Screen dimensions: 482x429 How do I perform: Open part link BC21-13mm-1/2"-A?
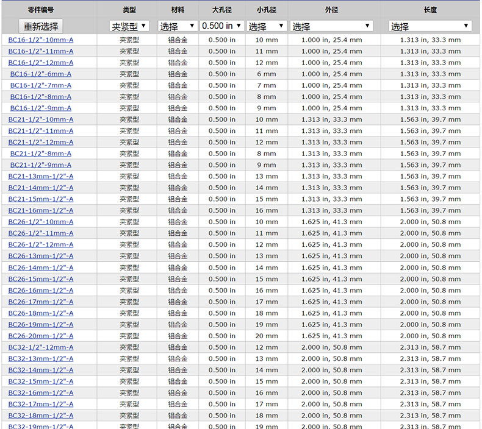point(41,176)
